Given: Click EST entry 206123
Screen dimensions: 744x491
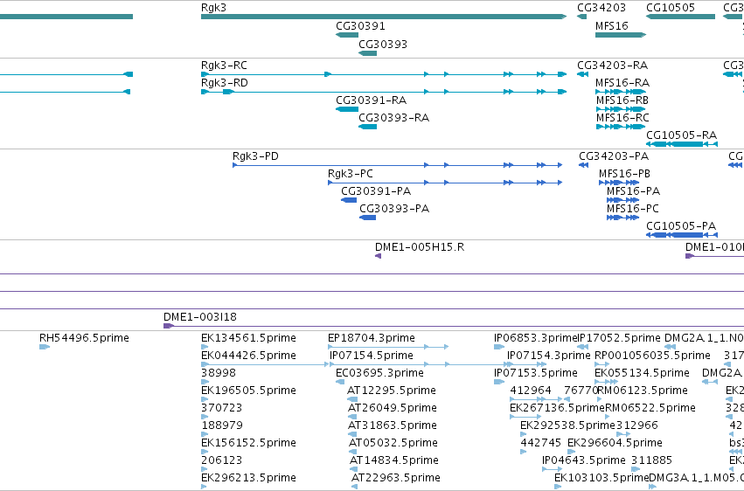Looking at the screenshot, I should pos(205,470).
